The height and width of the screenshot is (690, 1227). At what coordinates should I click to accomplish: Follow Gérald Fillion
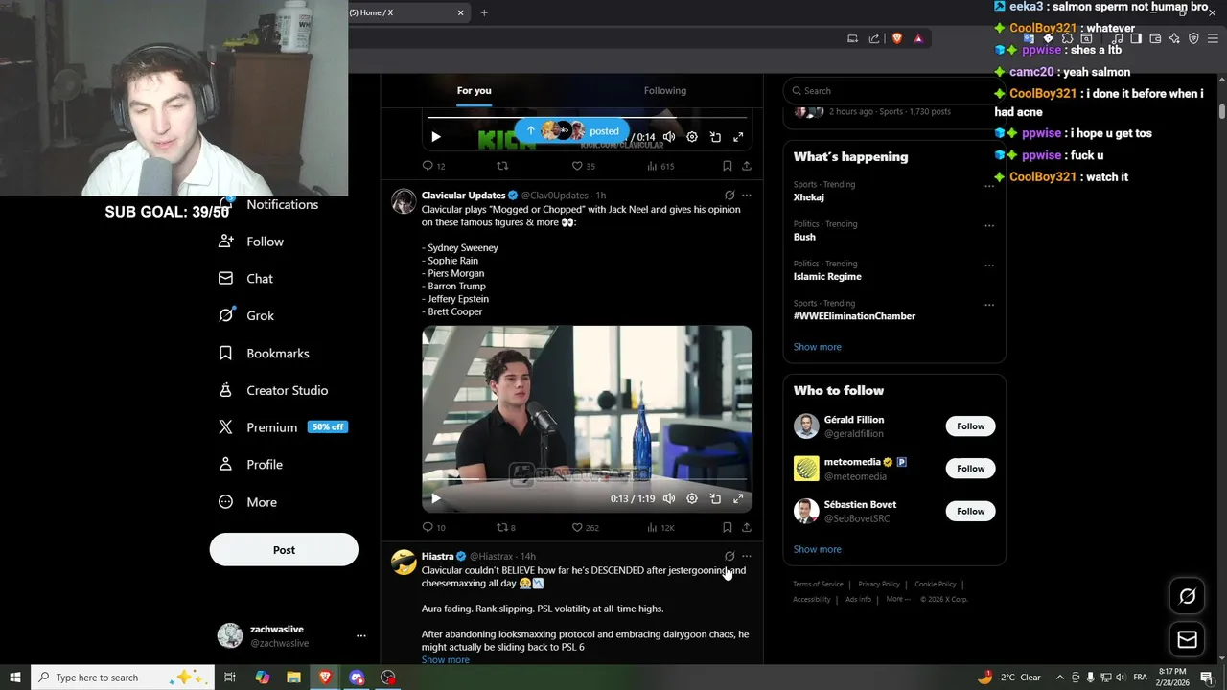coord(970,426)
